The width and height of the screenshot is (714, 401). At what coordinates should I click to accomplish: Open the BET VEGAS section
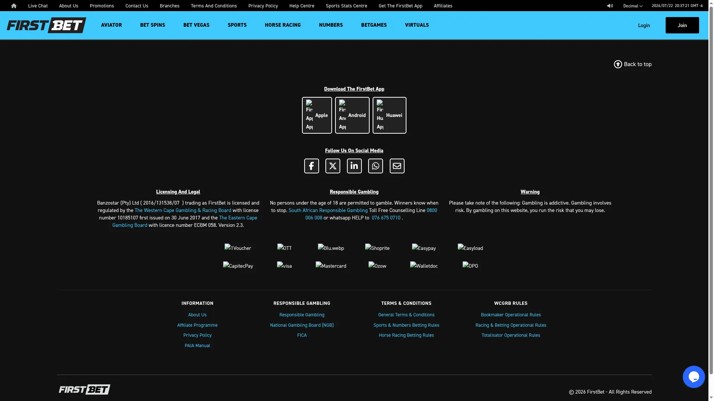click(x=196, y=25)
